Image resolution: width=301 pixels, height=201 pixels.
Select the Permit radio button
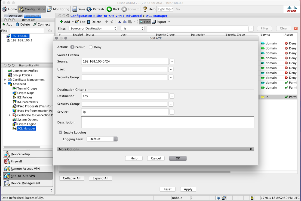pyautogui.click(x=72, y=47)
